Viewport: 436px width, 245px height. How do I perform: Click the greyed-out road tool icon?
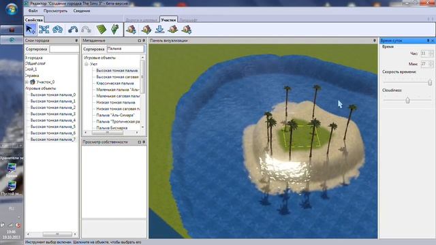[x=87, y=29]
